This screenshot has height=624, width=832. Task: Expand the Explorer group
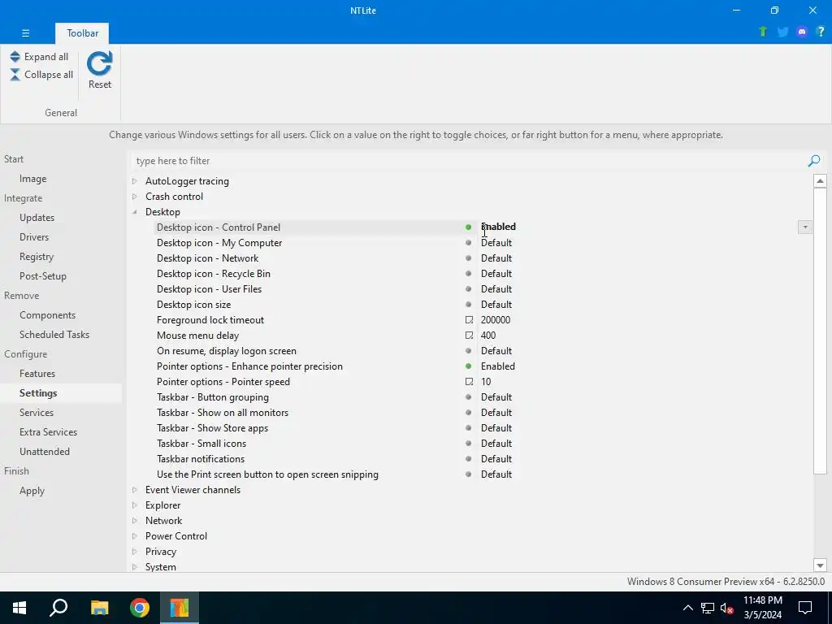[x=135, y=505]
